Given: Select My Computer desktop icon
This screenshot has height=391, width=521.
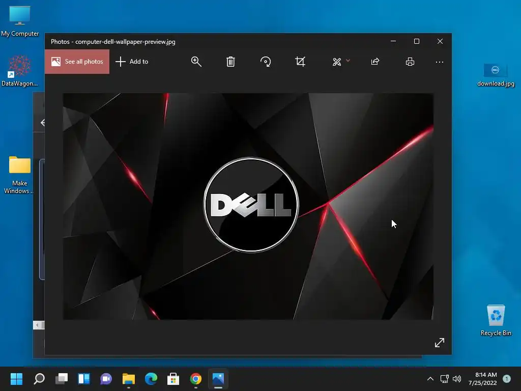Looking at the screenshot, I should (20, 21).
